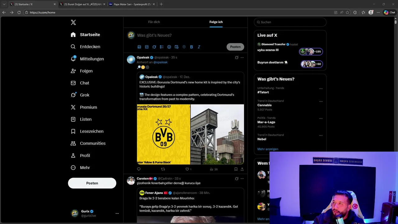
Task: View analytics of Opaleak post (36 views)
Action: click(214, 169)
